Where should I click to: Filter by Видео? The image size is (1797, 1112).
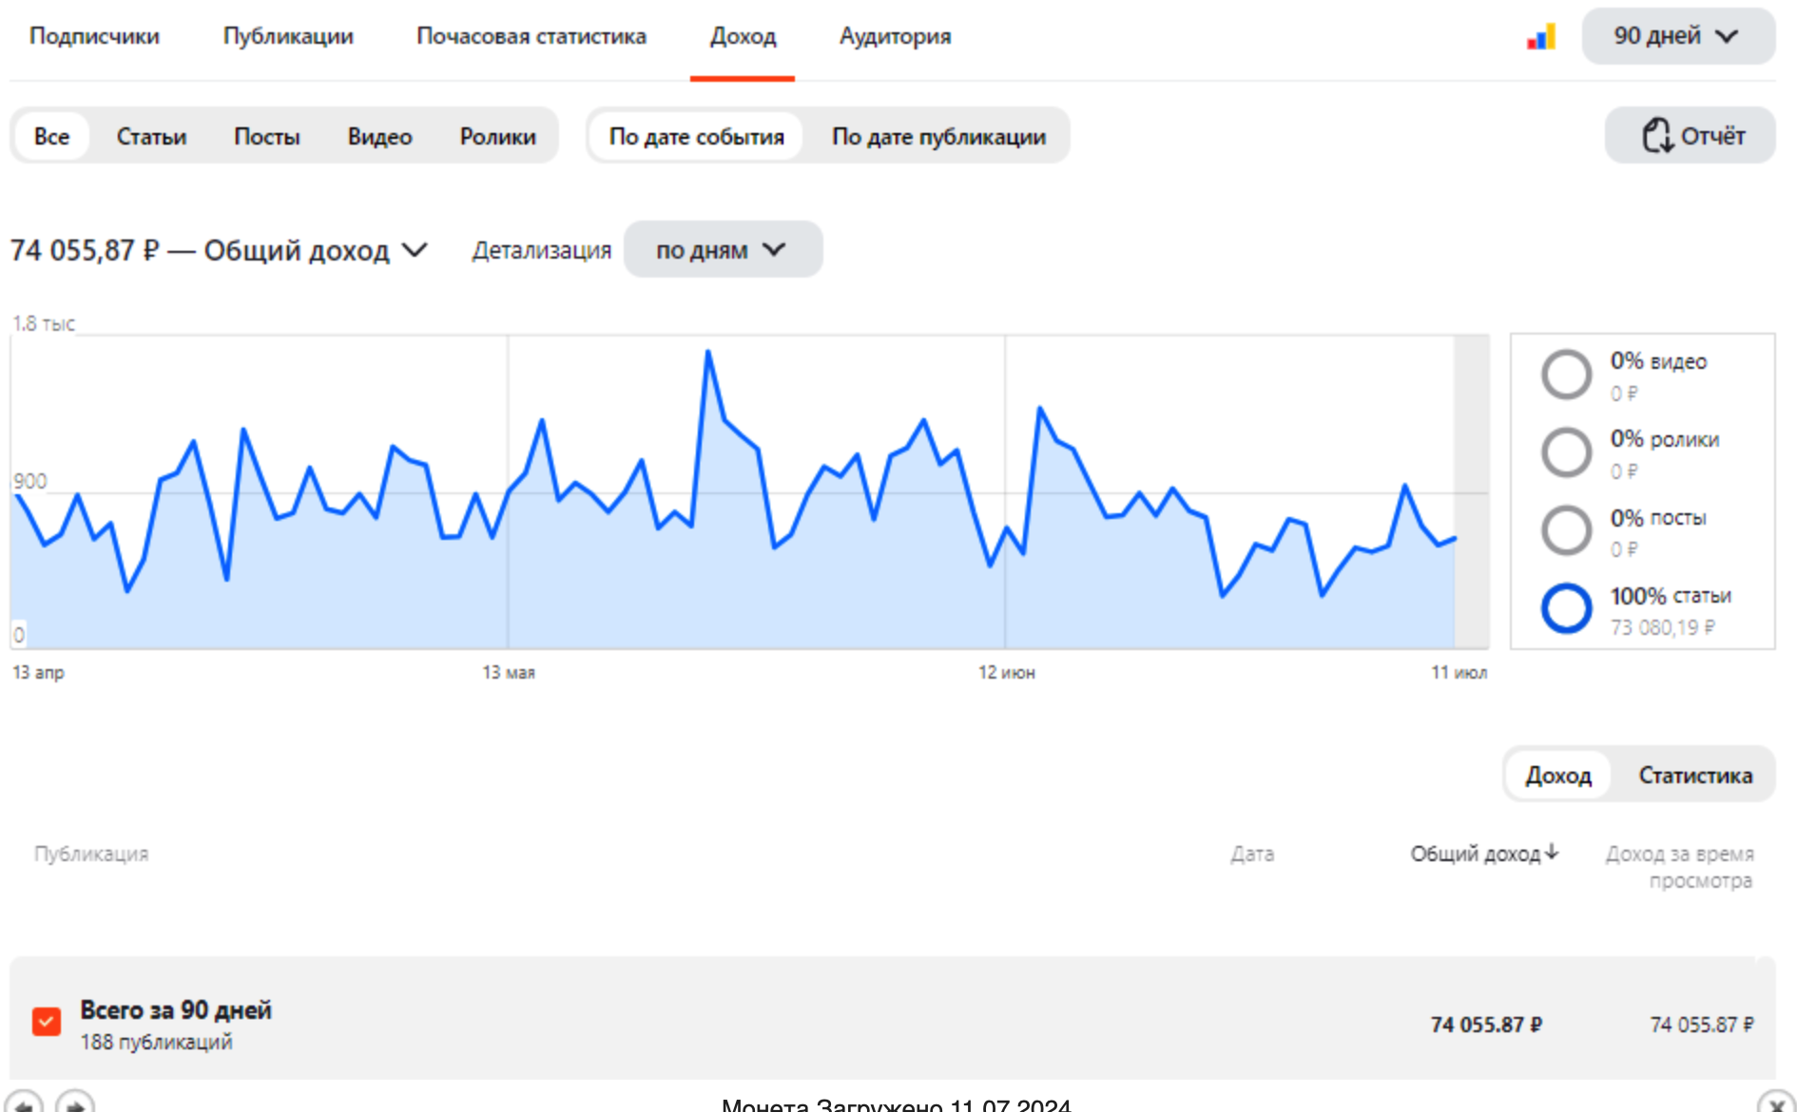click(379, 136)
